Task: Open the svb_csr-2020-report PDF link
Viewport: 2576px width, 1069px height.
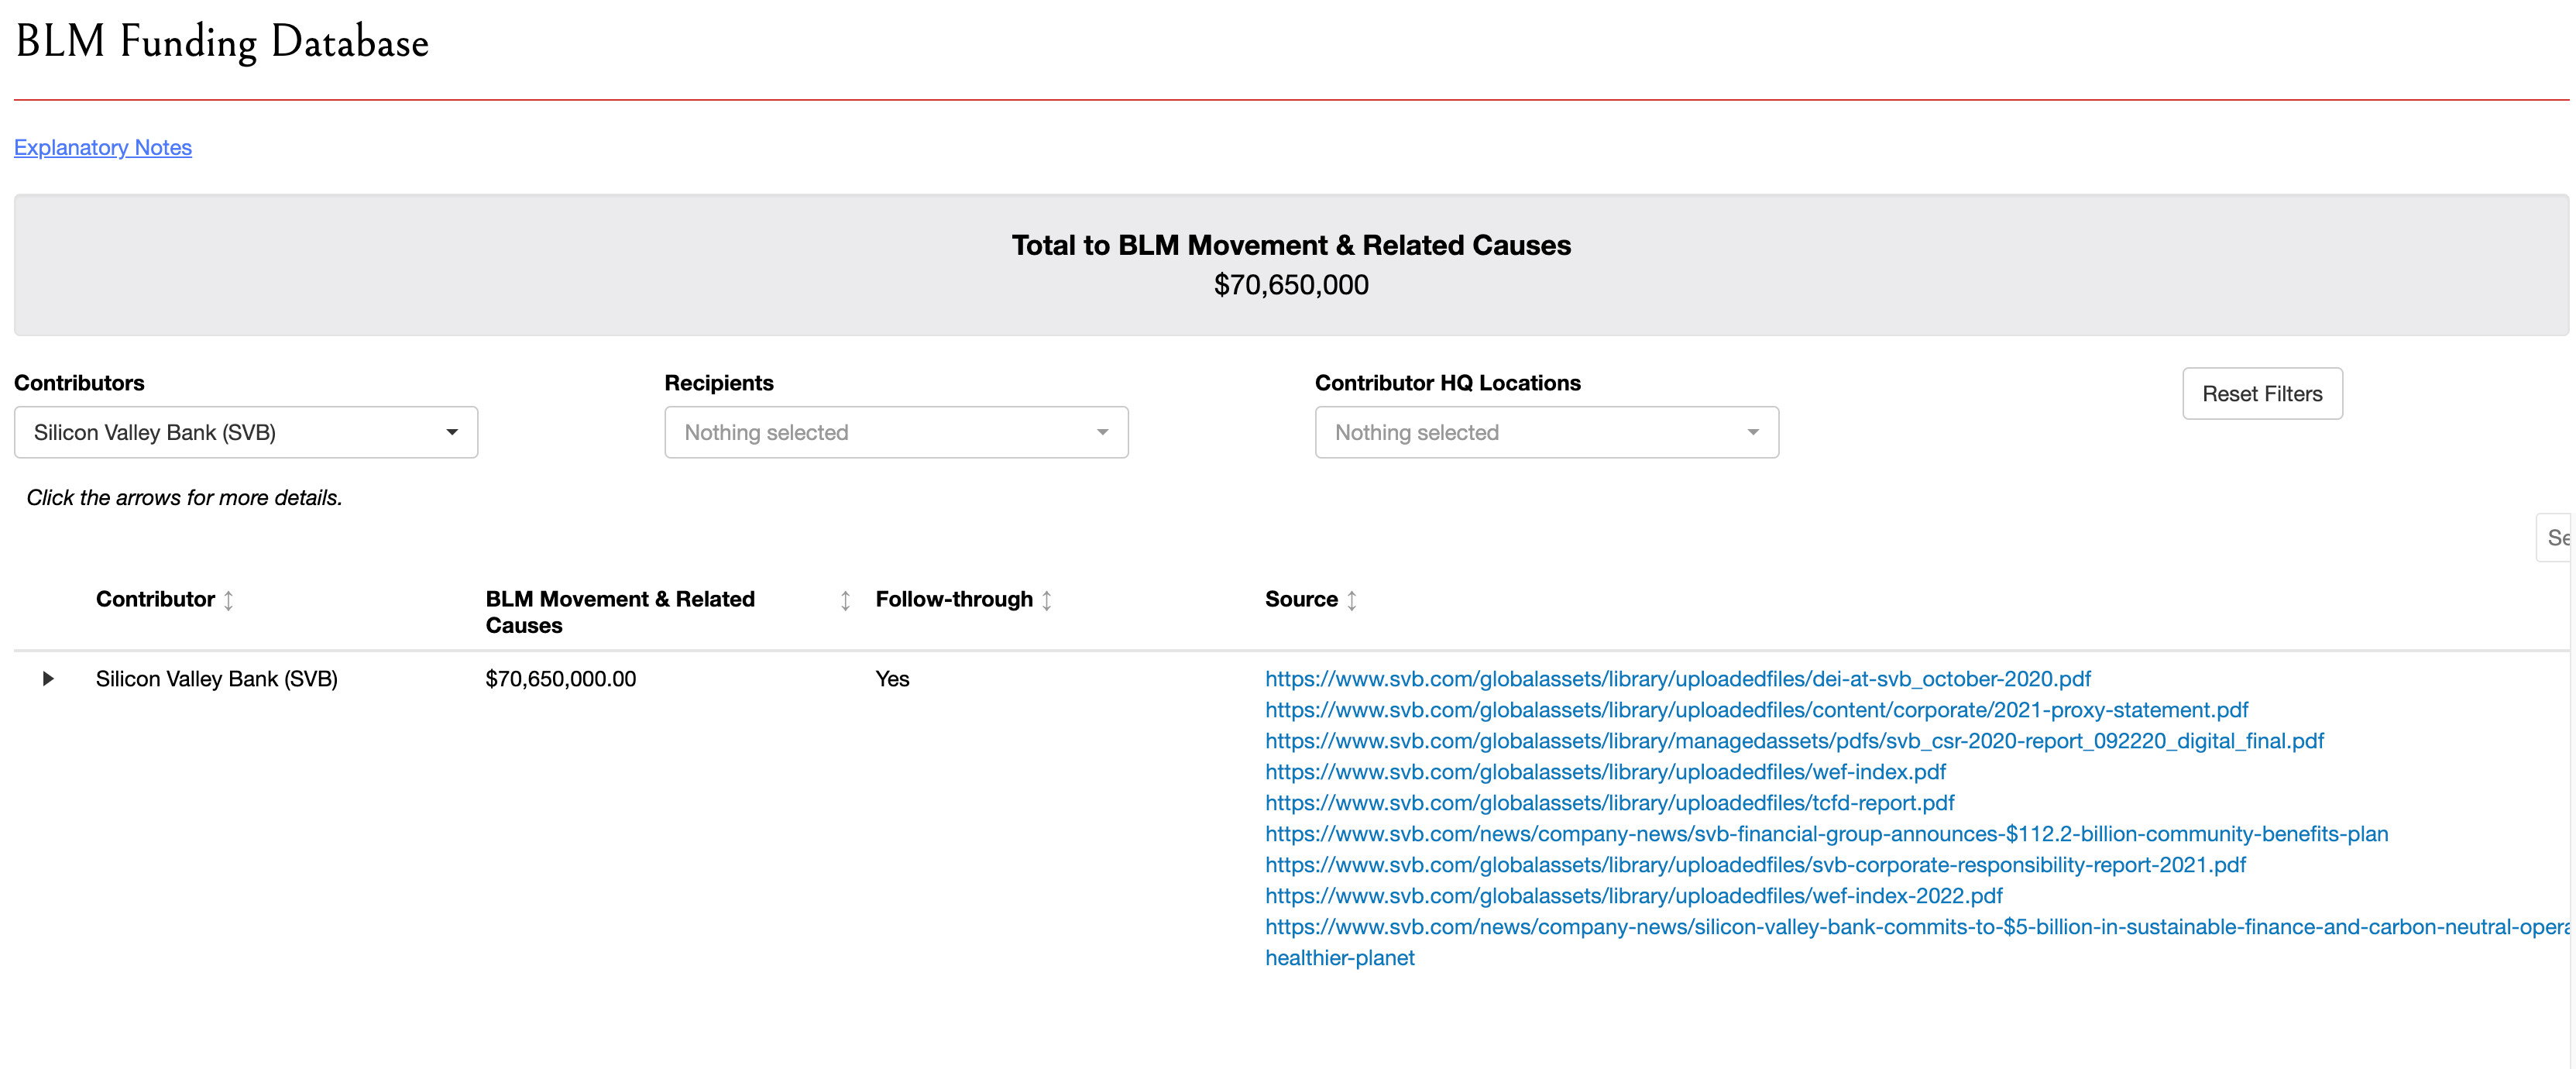Action: pyautogui.click(x=1794, y=741)
